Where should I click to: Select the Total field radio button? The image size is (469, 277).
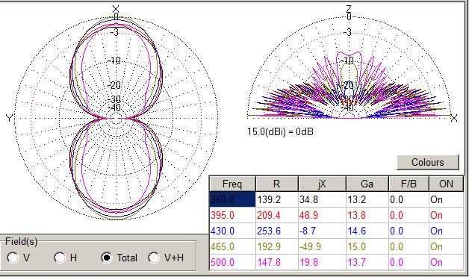[107, 258]
